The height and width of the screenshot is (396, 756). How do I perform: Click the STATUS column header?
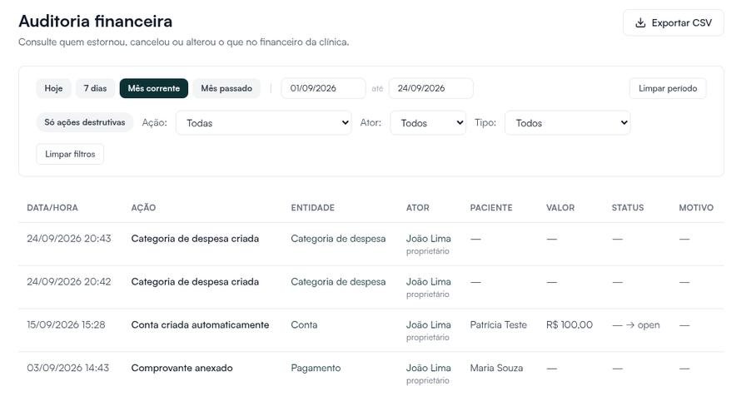tap(628, 208)
